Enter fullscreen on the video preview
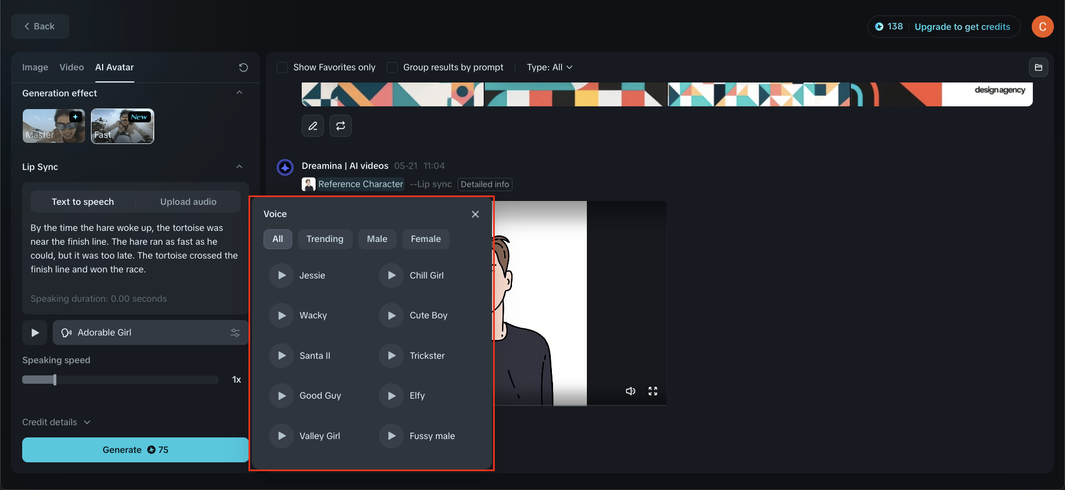Viewport: 1065px width, 490px height. (653, 391)
